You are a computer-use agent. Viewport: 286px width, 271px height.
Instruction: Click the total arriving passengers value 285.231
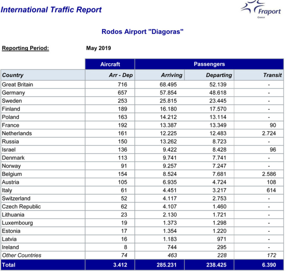click(x=166, y=265)
